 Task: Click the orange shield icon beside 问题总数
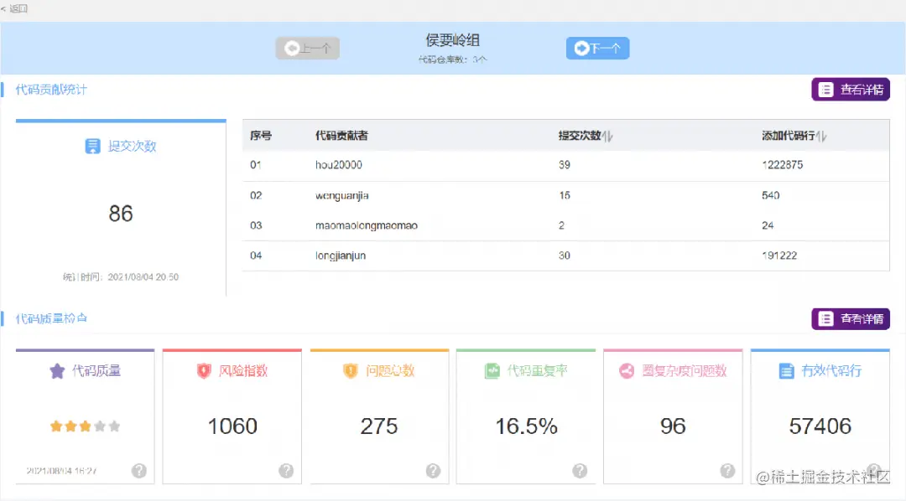coord(350,370)
